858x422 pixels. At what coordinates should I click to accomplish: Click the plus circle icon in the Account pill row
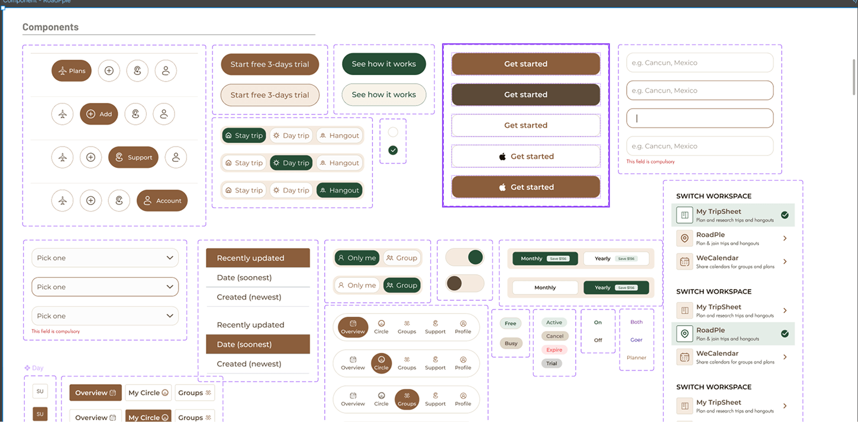coord(91,200)
